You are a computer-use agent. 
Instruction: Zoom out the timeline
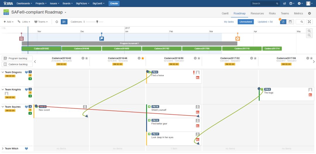tap(309, 35)
